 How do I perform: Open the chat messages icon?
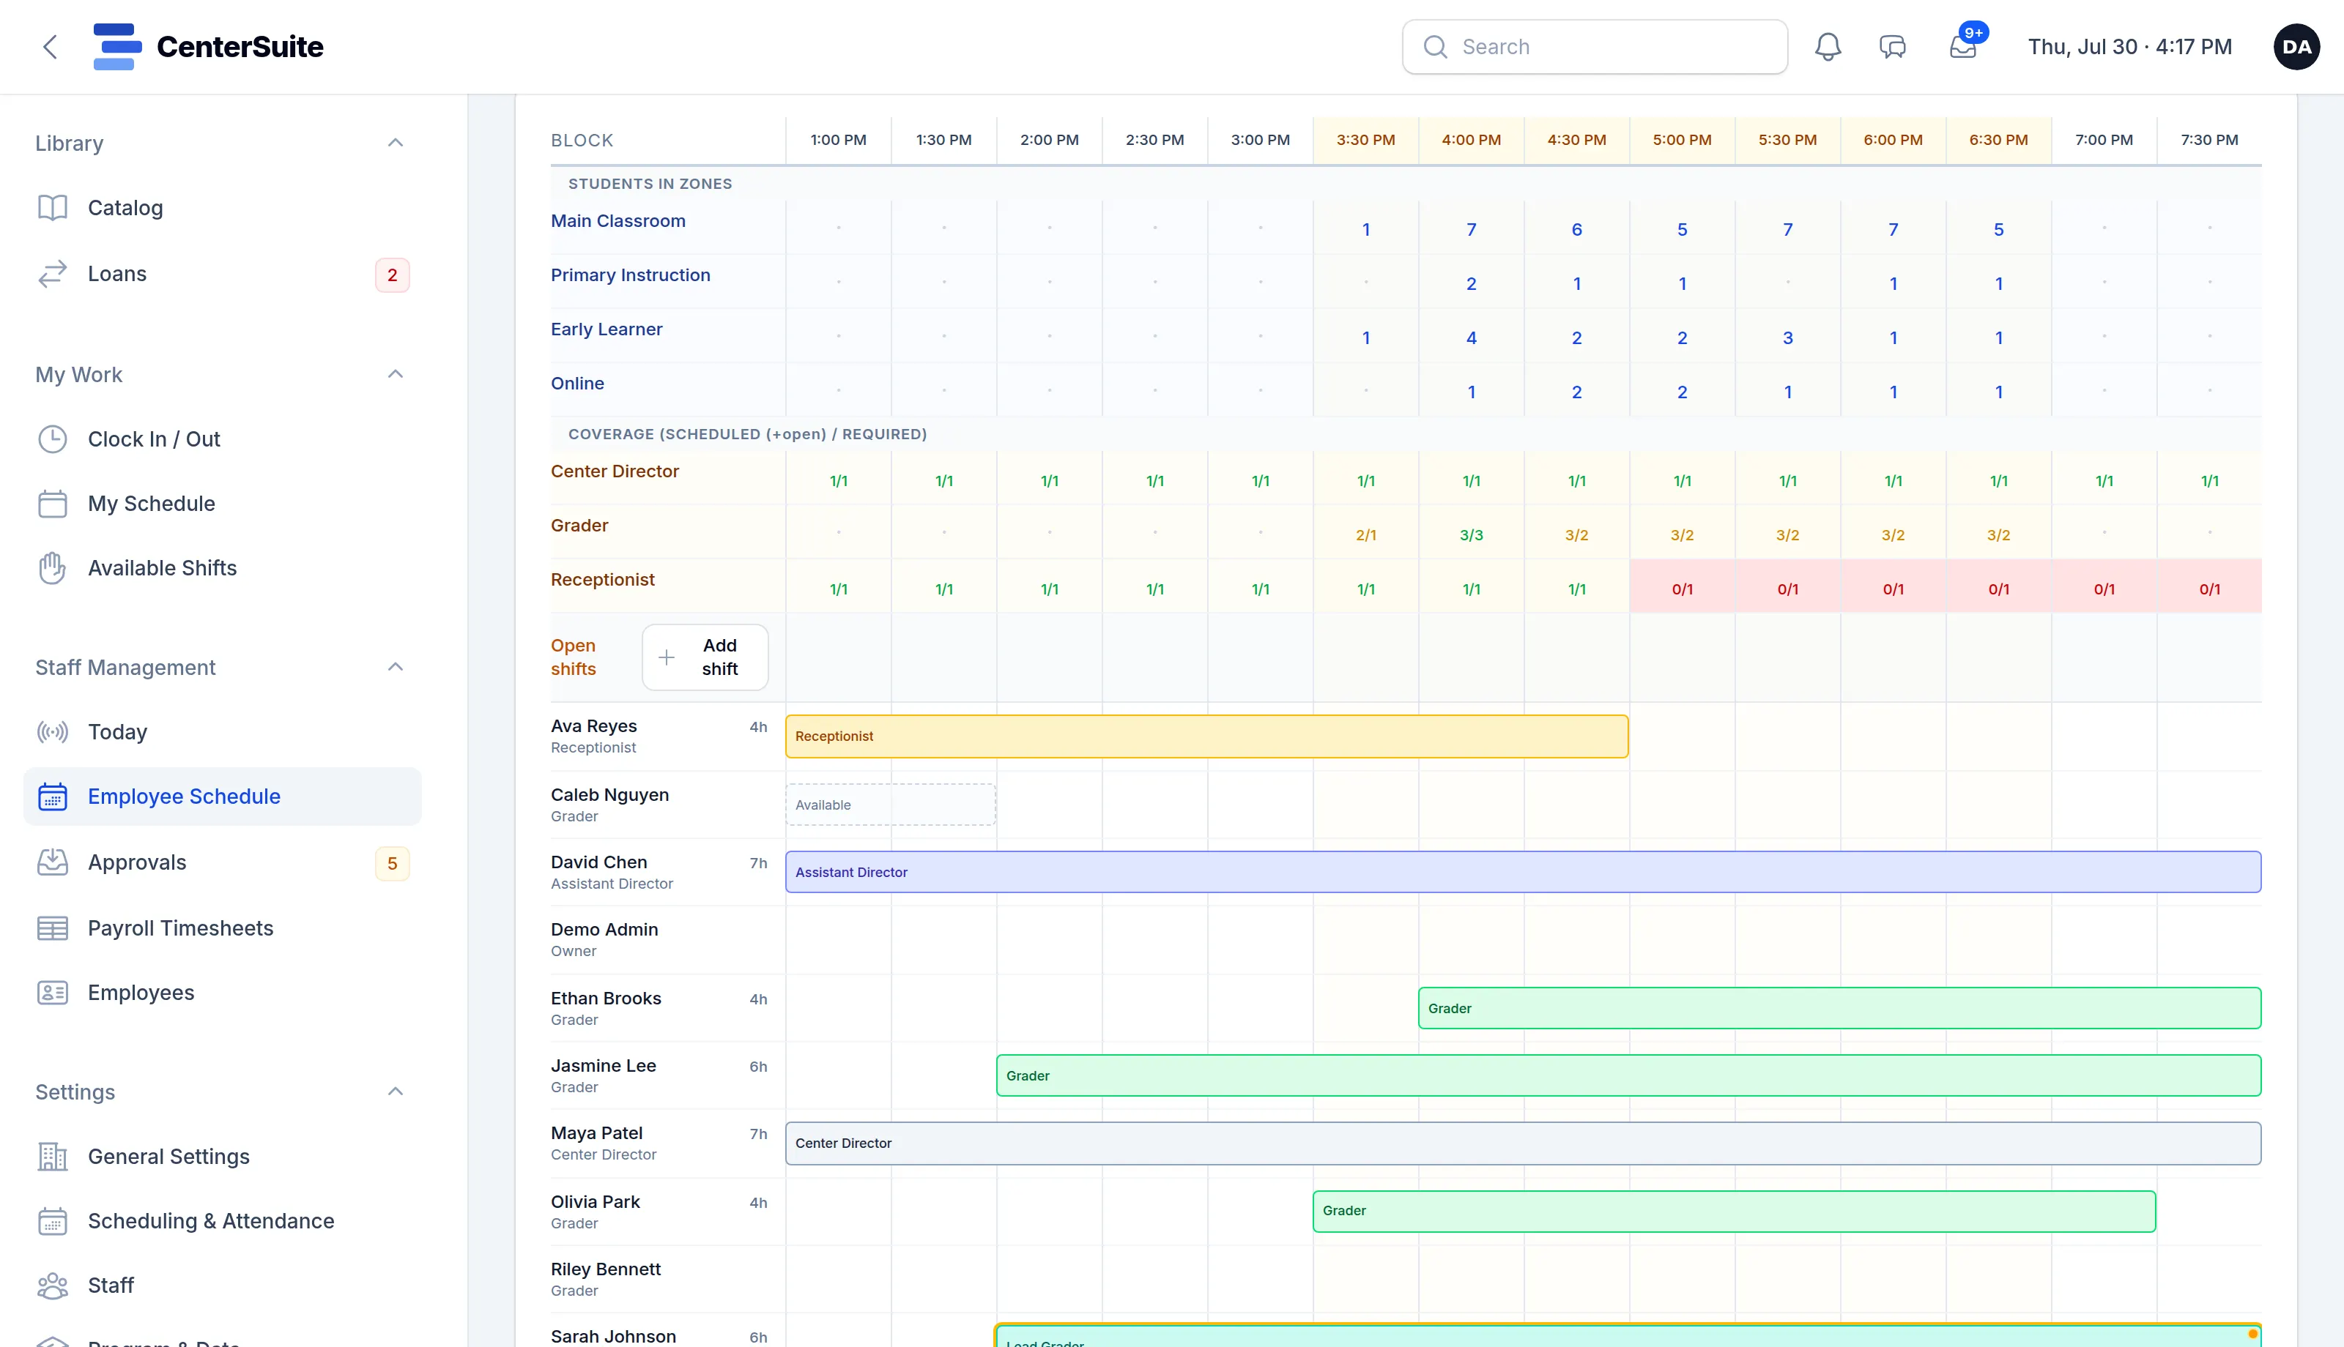click(1892, 47)
